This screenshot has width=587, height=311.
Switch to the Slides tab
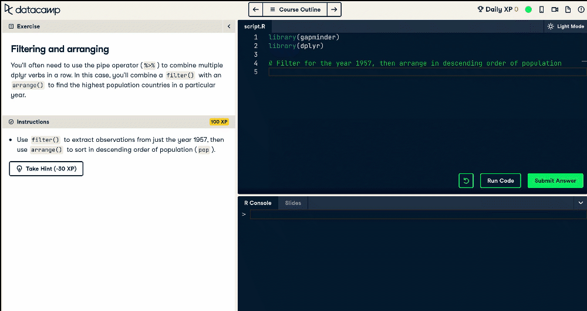click(x=293, y=203)
